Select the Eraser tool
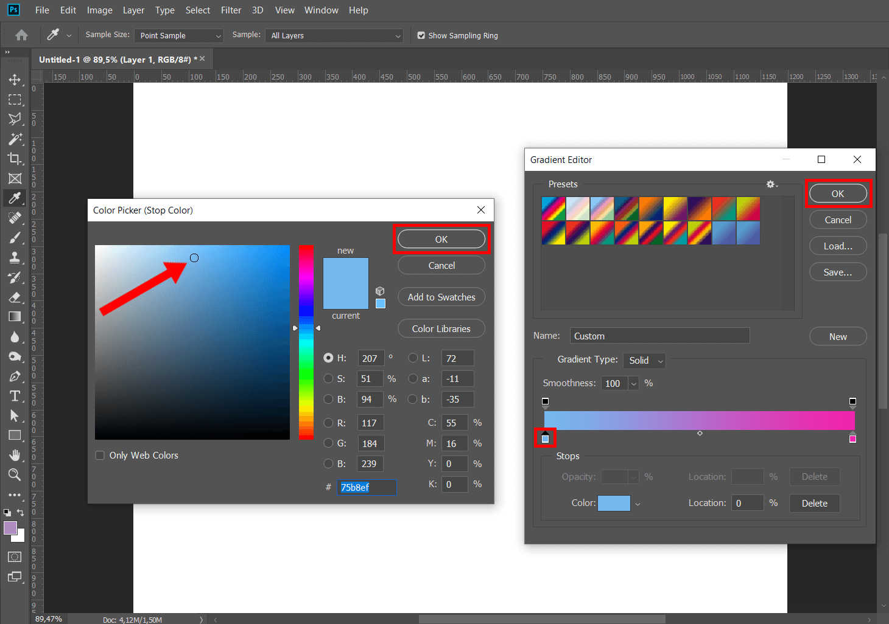The height and width of the screenshot is (624, 889). [x=15, y=297]
